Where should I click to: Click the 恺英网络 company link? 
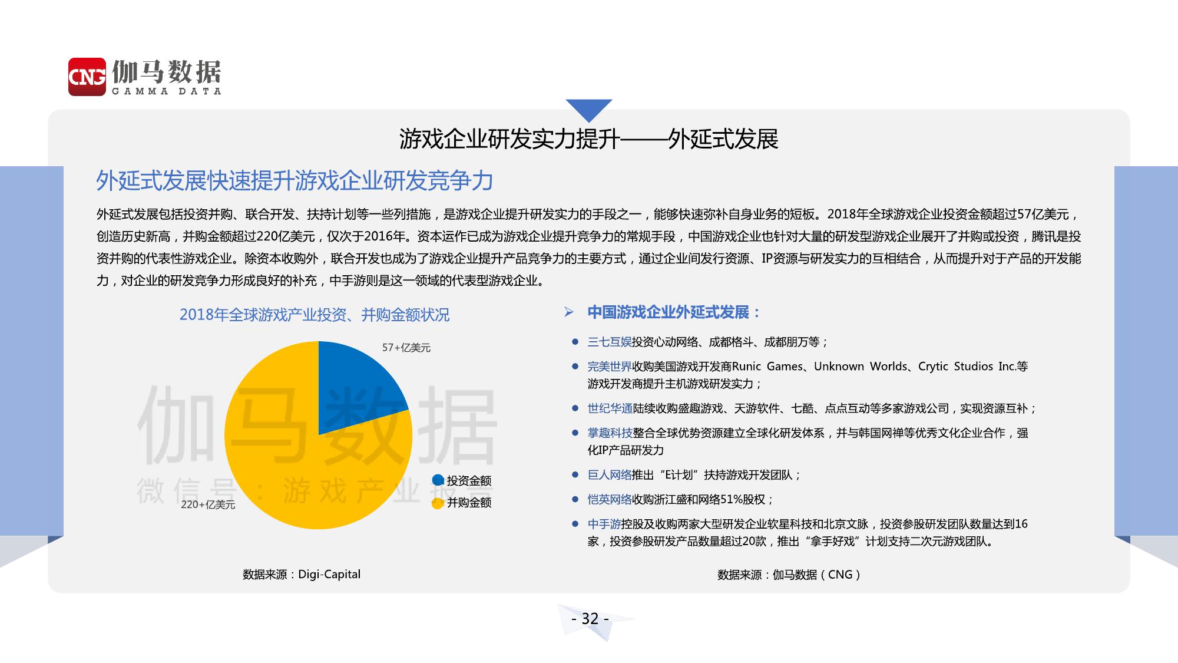609,500
